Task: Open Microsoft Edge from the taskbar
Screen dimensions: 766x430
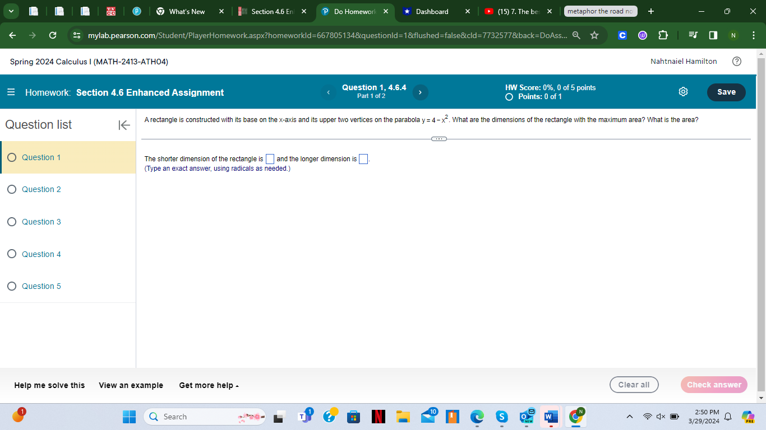Action: 477,417
